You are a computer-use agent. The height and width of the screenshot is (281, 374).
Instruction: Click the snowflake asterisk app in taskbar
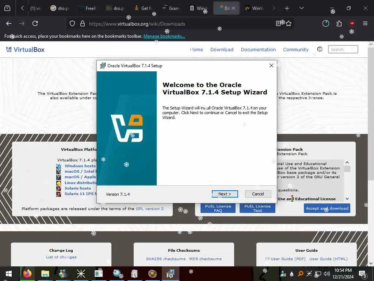[x=81, y=274]
